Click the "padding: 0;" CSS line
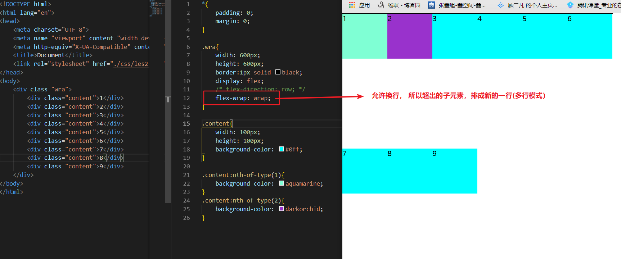The image size is (621, 259). 234,13
